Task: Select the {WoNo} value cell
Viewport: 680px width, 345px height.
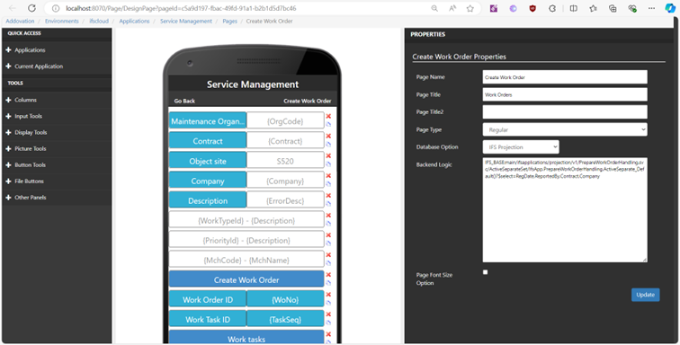Action: click(x=285, y=299)
